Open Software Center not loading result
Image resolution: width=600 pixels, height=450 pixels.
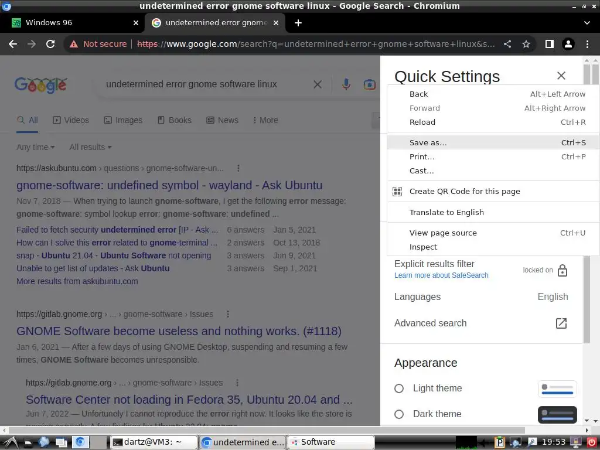189,400
